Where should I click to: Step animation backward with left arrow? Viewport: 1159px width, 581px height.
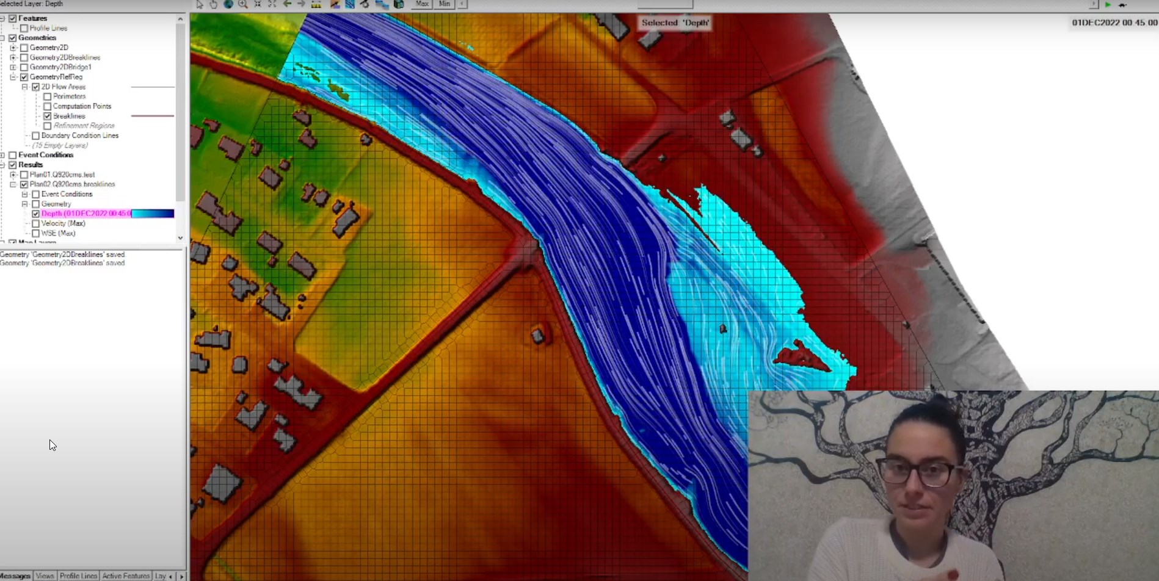point(462,4)
